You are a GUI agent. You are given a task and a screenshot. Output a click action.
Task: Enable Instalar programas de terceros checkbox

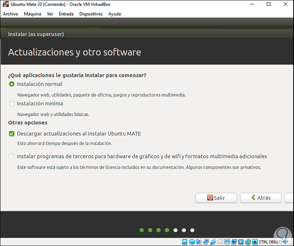pyautogui.click(x=12, y=156)
